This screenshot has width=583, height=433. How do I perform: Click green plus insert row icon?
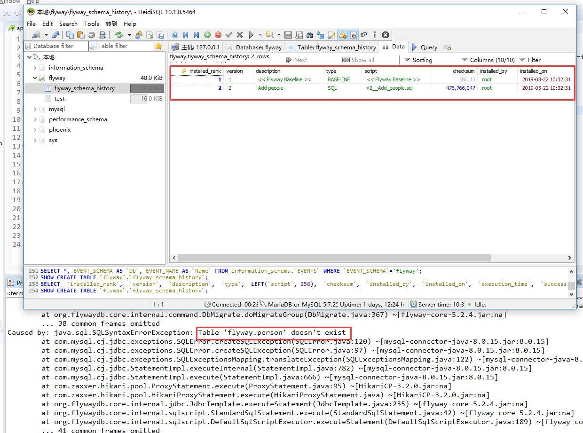pyautogui.click(x=207, y=35)
